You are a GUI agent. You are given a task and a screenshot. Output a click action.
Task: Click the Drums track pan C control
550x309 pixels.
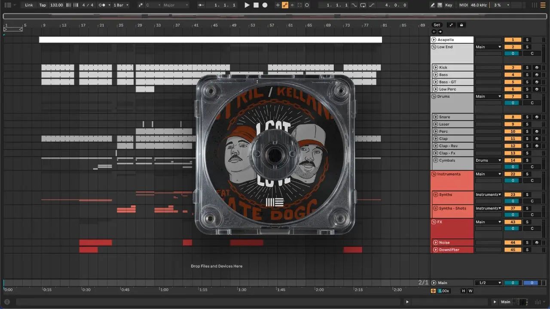click(x=532, y=103)
